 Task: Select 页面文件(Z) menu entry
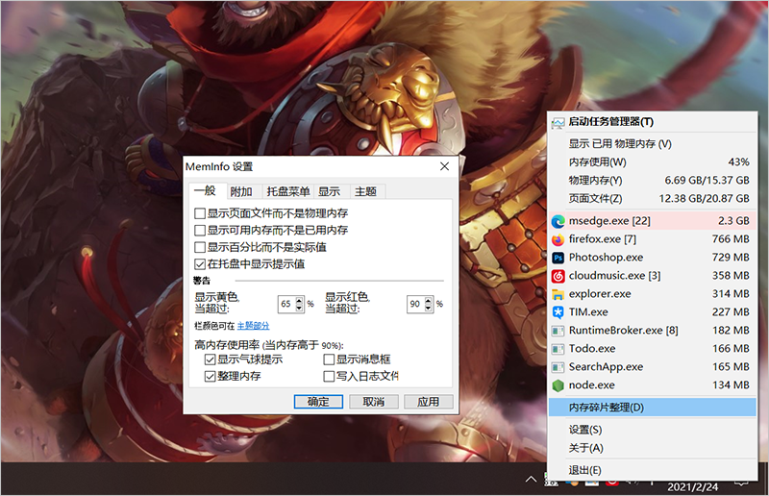click(653, 198)
